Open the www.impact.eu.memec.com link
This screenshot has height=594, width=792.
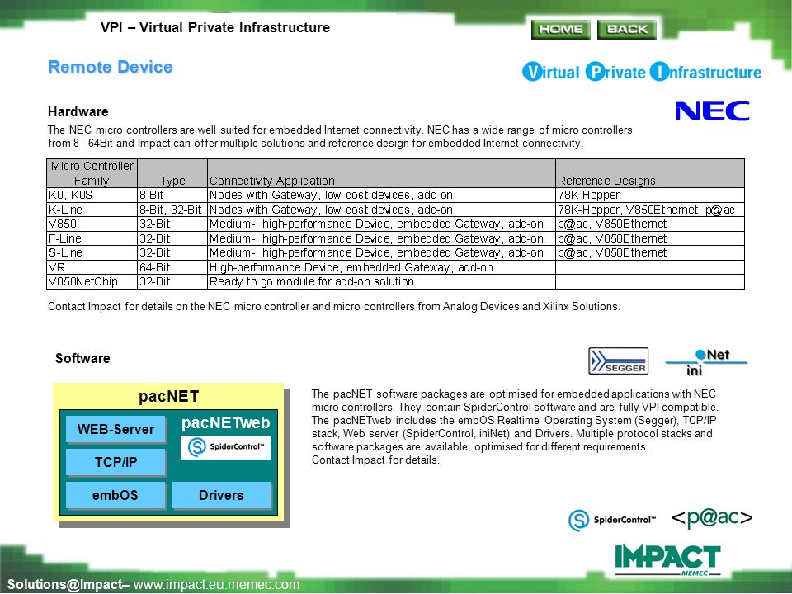click(217, 584)
